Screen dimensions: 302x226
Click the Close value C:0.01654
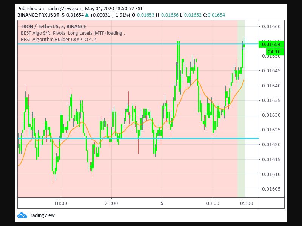214,15
